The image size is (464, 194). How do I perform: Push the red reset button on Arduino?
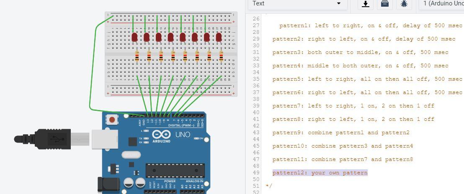point(112,120)
